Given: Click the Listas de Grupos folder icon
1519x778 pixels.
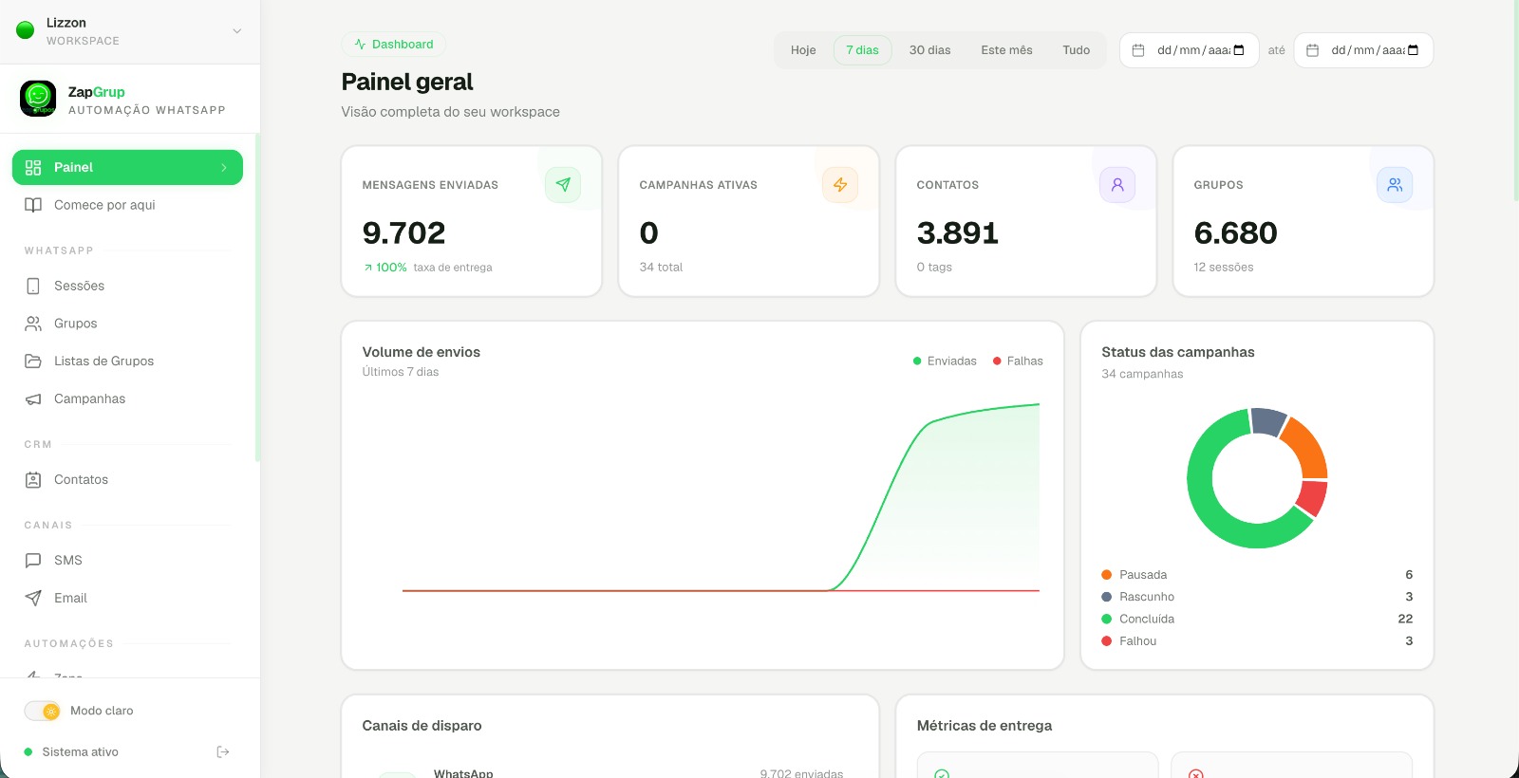Looking at the screenshot, I should (x=33, y=361).
